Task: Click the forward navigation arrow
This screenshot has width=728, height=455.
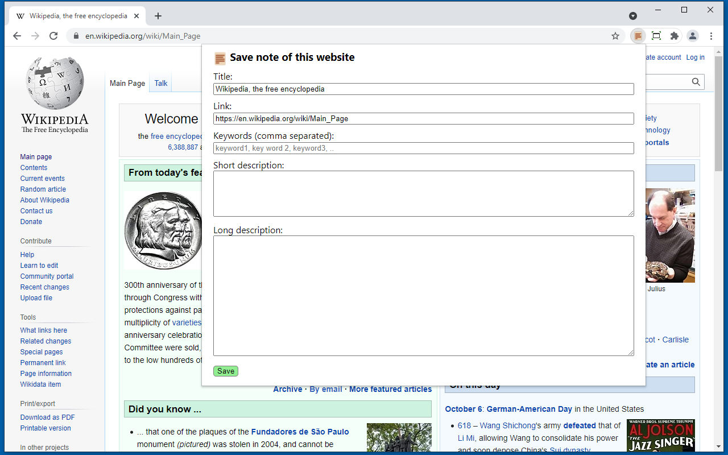Action: click(35, 35)
